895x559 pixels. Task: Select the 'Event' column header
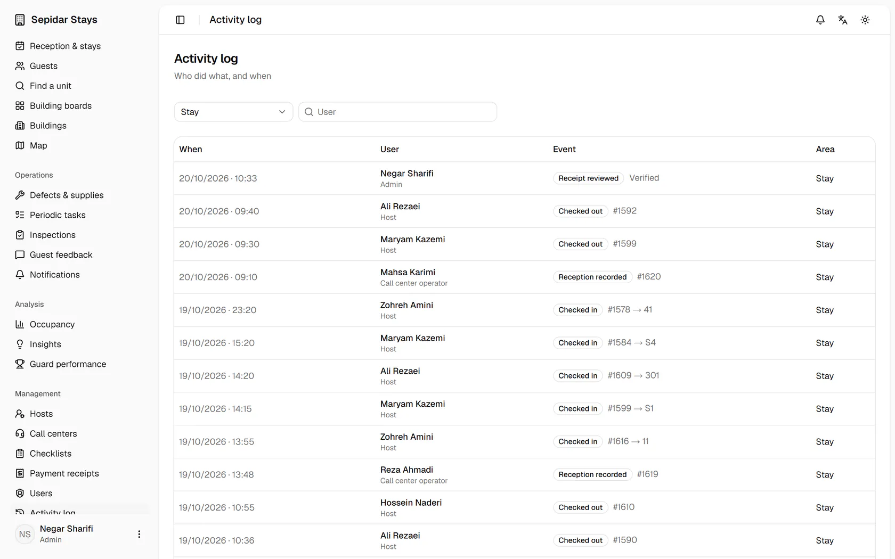click(x=564, y=149)
